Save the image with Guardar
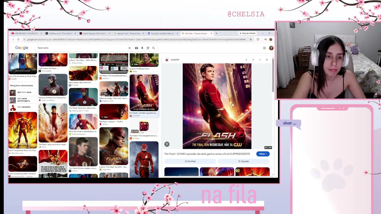381x214 pixels. [243, 161]
